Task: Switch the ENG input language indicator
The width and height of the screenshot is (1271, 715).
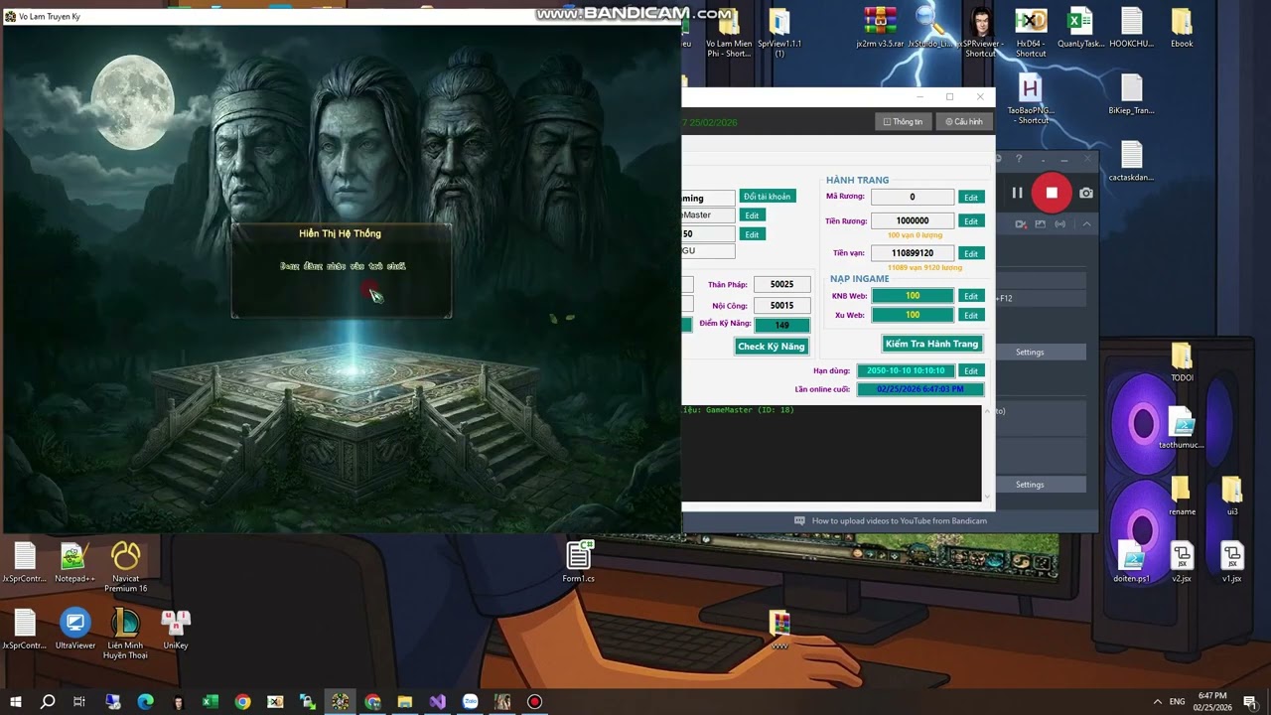Action: (1179, 702)
